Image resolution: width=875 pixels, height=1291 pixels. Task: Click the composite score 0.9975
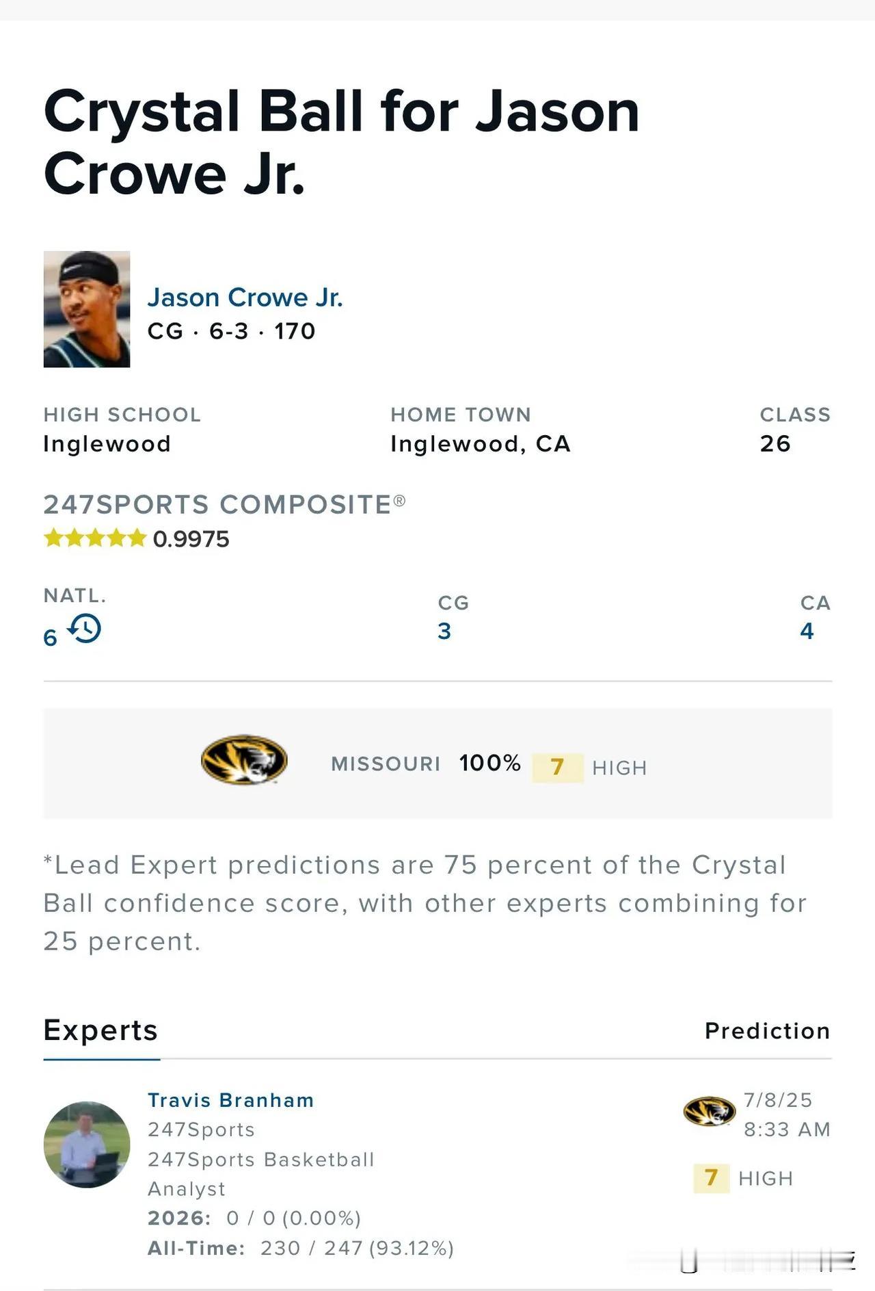pos(191,539)
